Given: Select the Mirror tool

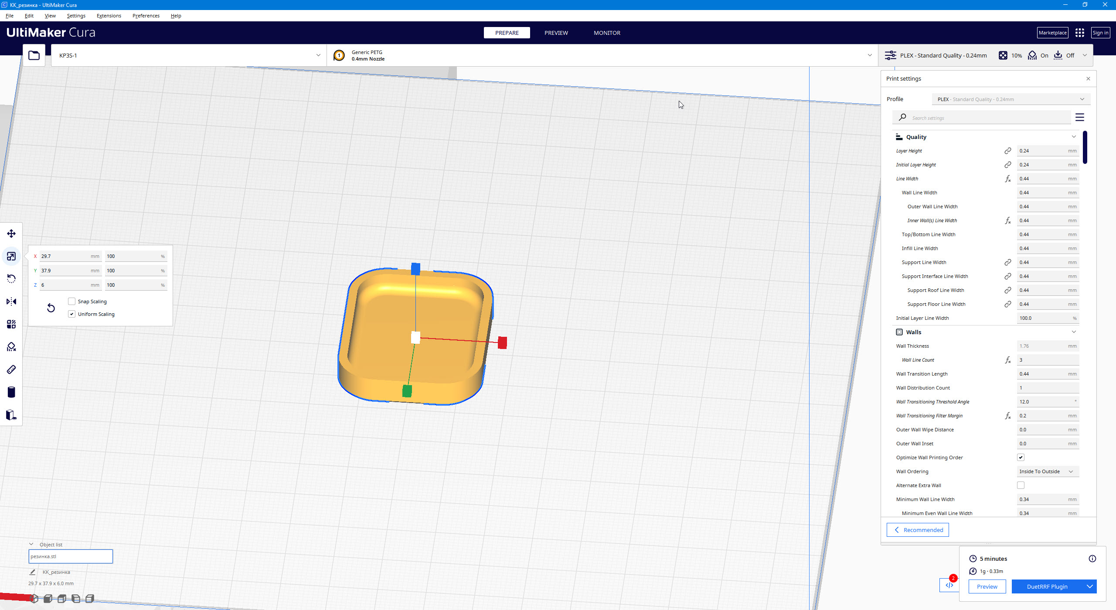Looking at the screenshot, I should coord(11,301).
